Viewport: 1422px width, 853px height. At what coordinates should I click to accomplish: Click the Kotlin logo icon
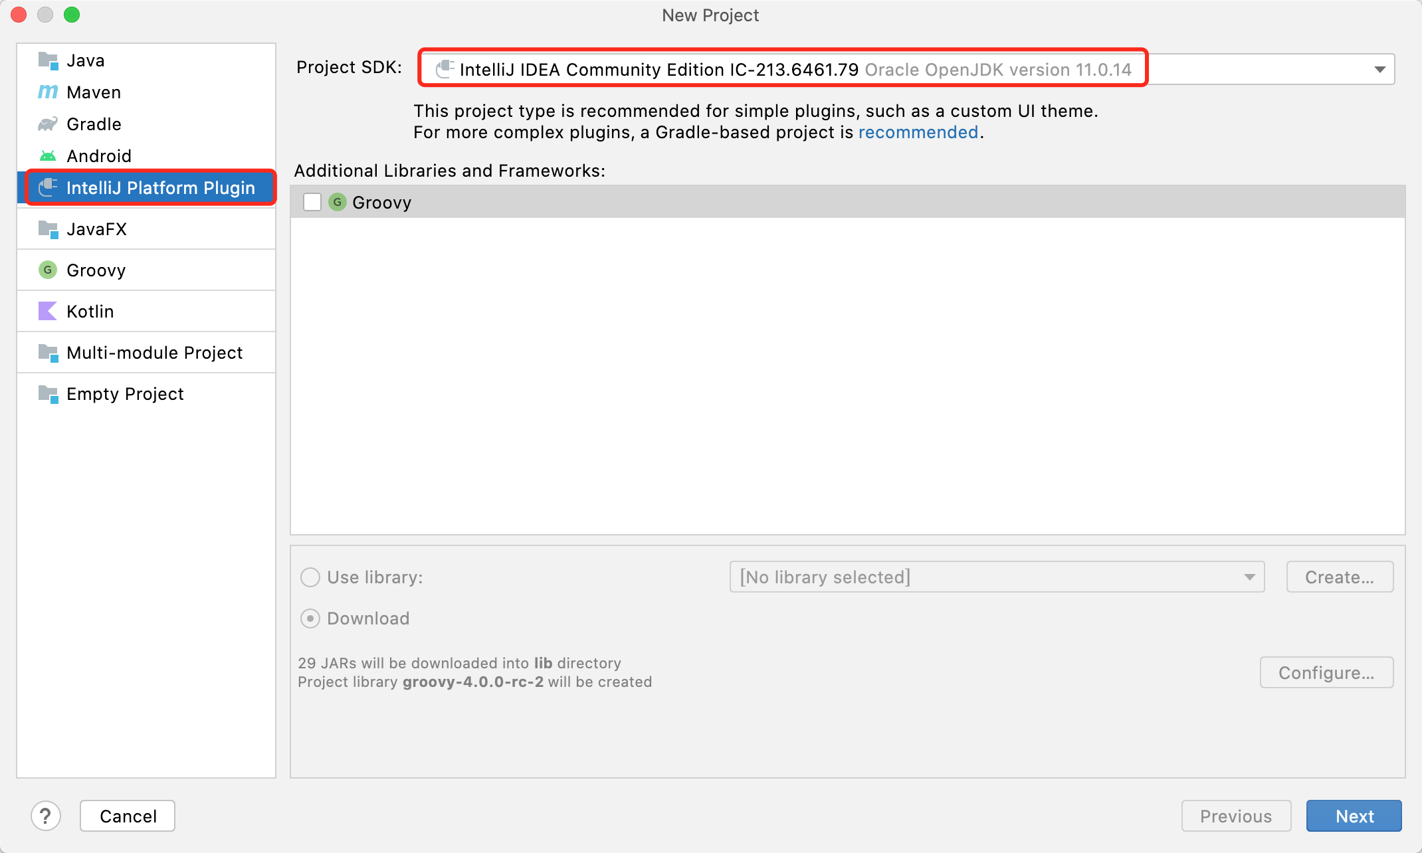48,311
